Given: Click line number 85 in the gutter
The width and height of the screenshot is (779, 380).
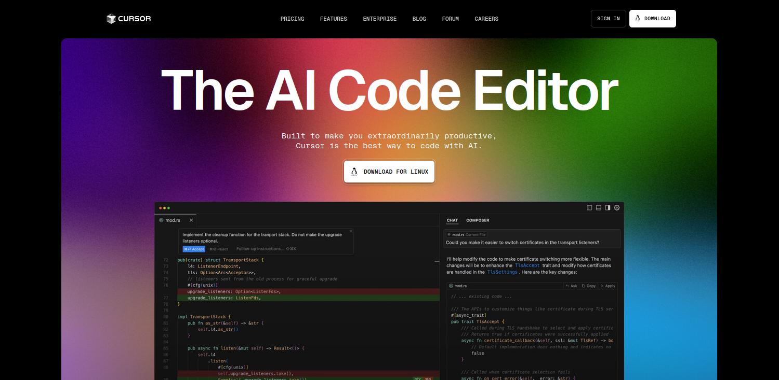Looking at the screenshot, I should coord(165,348).
